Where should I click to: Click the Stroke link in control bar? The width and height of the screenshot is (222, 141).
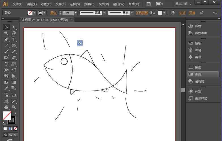pyautogui.click(x=53, y=13)
